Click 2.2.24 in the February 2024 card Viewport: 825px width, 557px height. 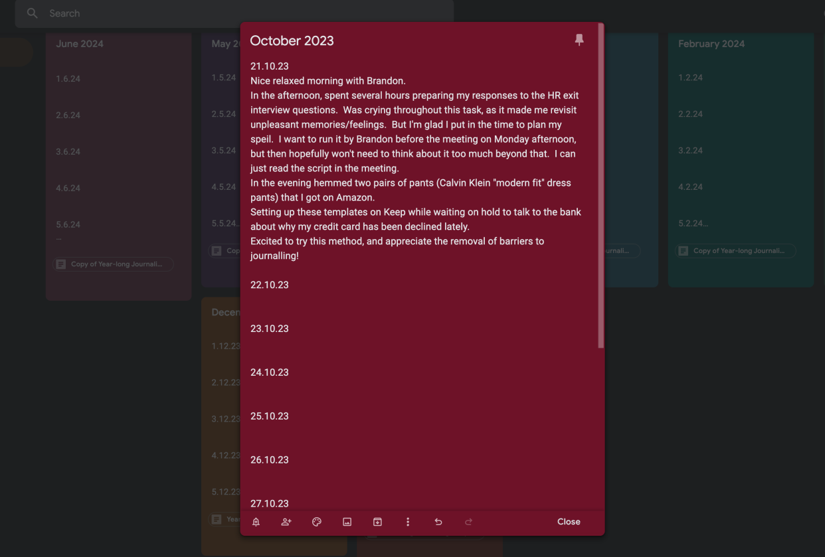tap(691, 114)
